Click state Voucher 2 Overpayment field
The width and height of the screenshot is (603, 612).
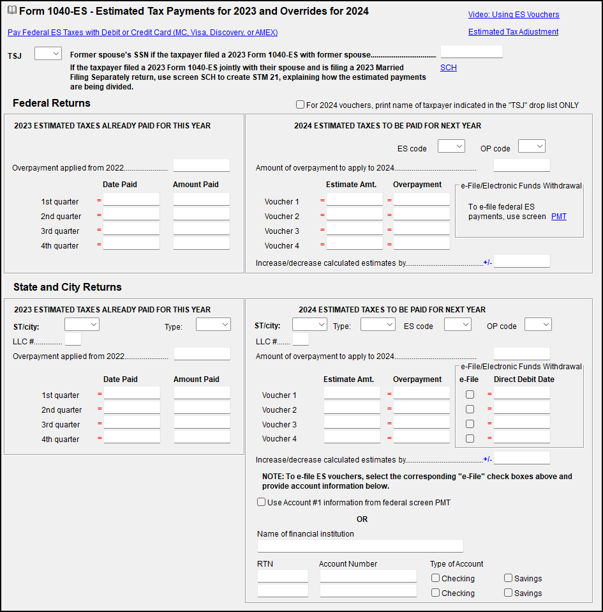(422, 408)
